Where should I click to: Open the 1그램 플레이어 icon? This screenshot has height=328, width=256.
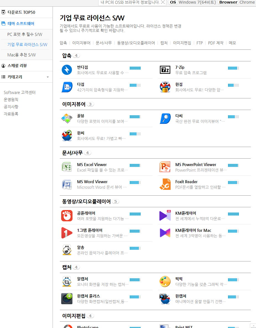pyautogui.click(x=67, y=233)
